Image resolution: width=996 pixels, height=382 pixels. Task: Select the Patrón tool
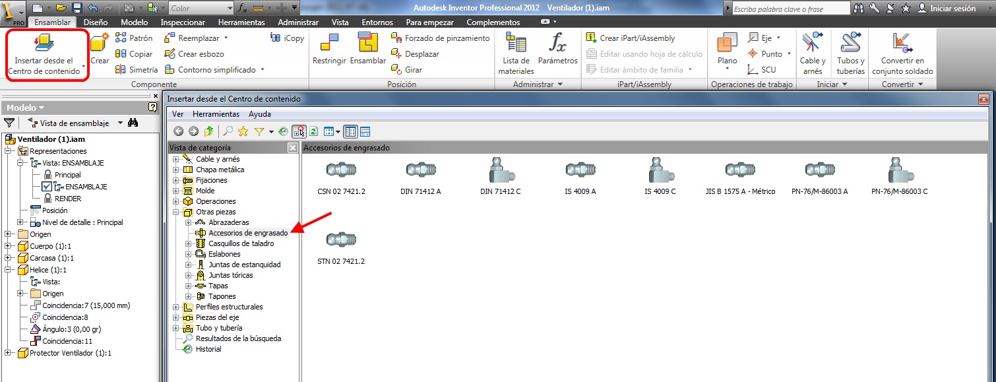134,38
